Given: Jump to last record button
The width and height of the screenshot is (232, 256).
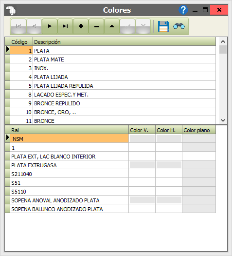Looking at the screenshot, I should click(65, 26).
